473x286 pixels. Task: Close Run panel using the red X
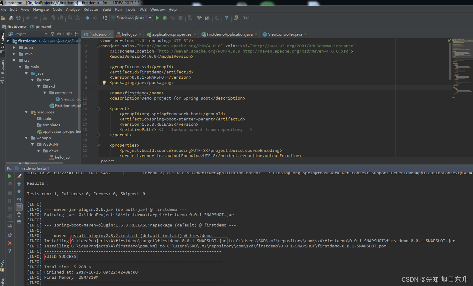click(10, 243)
